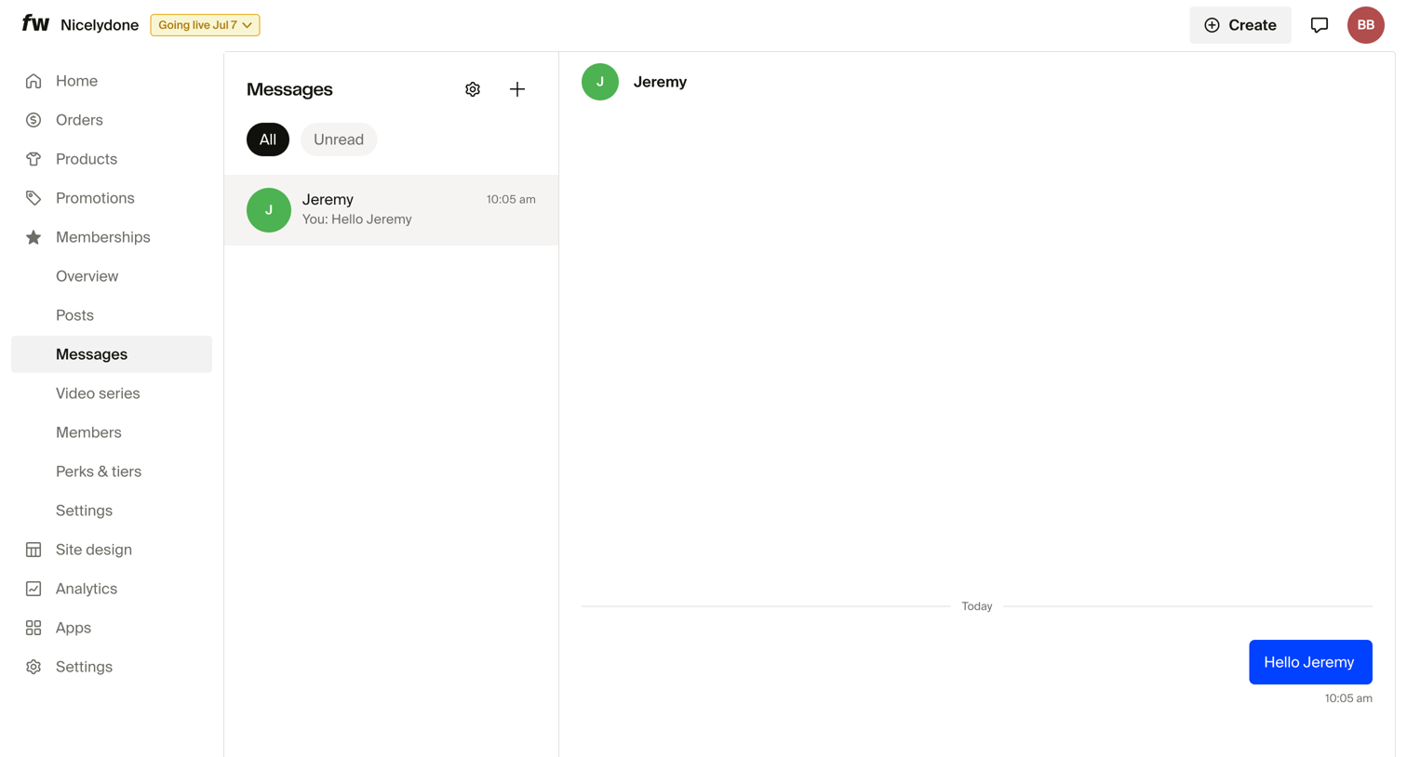Click 'You: Hello Jeremy' preview text
The height and width of the screenshot is (757, 1407).
[356, 219]
